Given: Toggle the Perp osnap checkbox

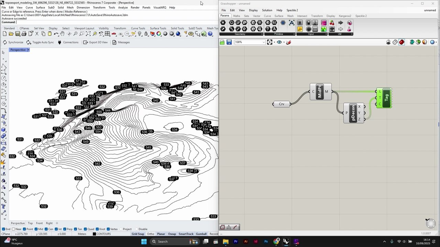Looking at the screenshot, I should click(x=65, y=229).
